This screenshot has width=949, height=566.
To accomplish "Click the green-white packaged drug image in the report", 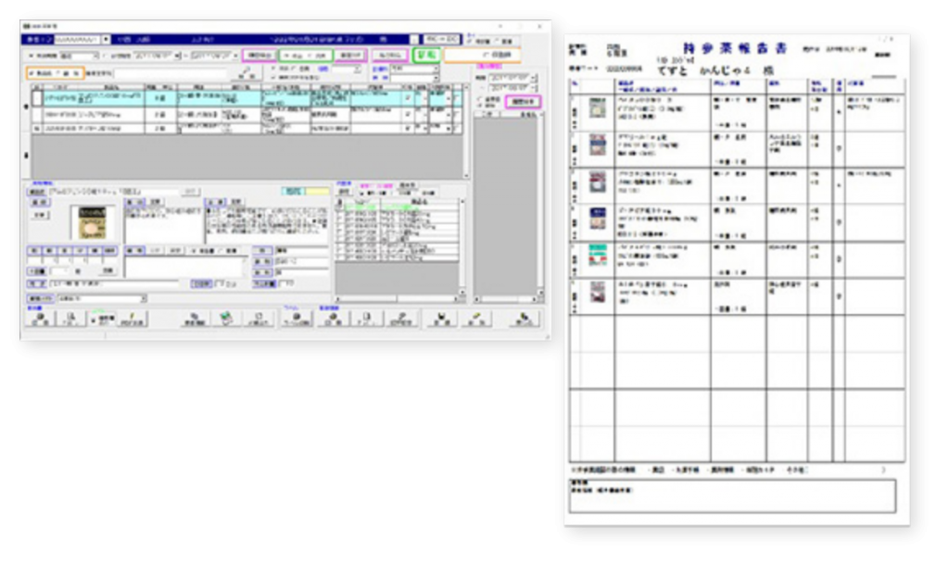I will pyautogui.click(x=598, y=255).
